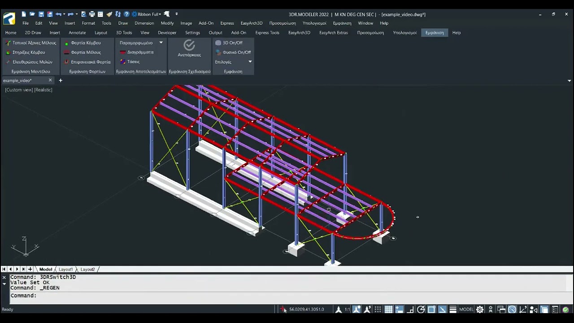Click the UCS axes icon in the viewport
This screenshot has height=323, width=574.
pos(25,246)
